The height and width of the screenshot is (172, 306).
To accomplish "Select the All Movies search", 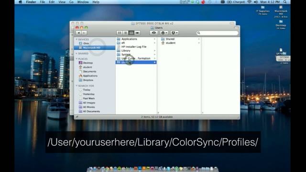I will (89, 107).
